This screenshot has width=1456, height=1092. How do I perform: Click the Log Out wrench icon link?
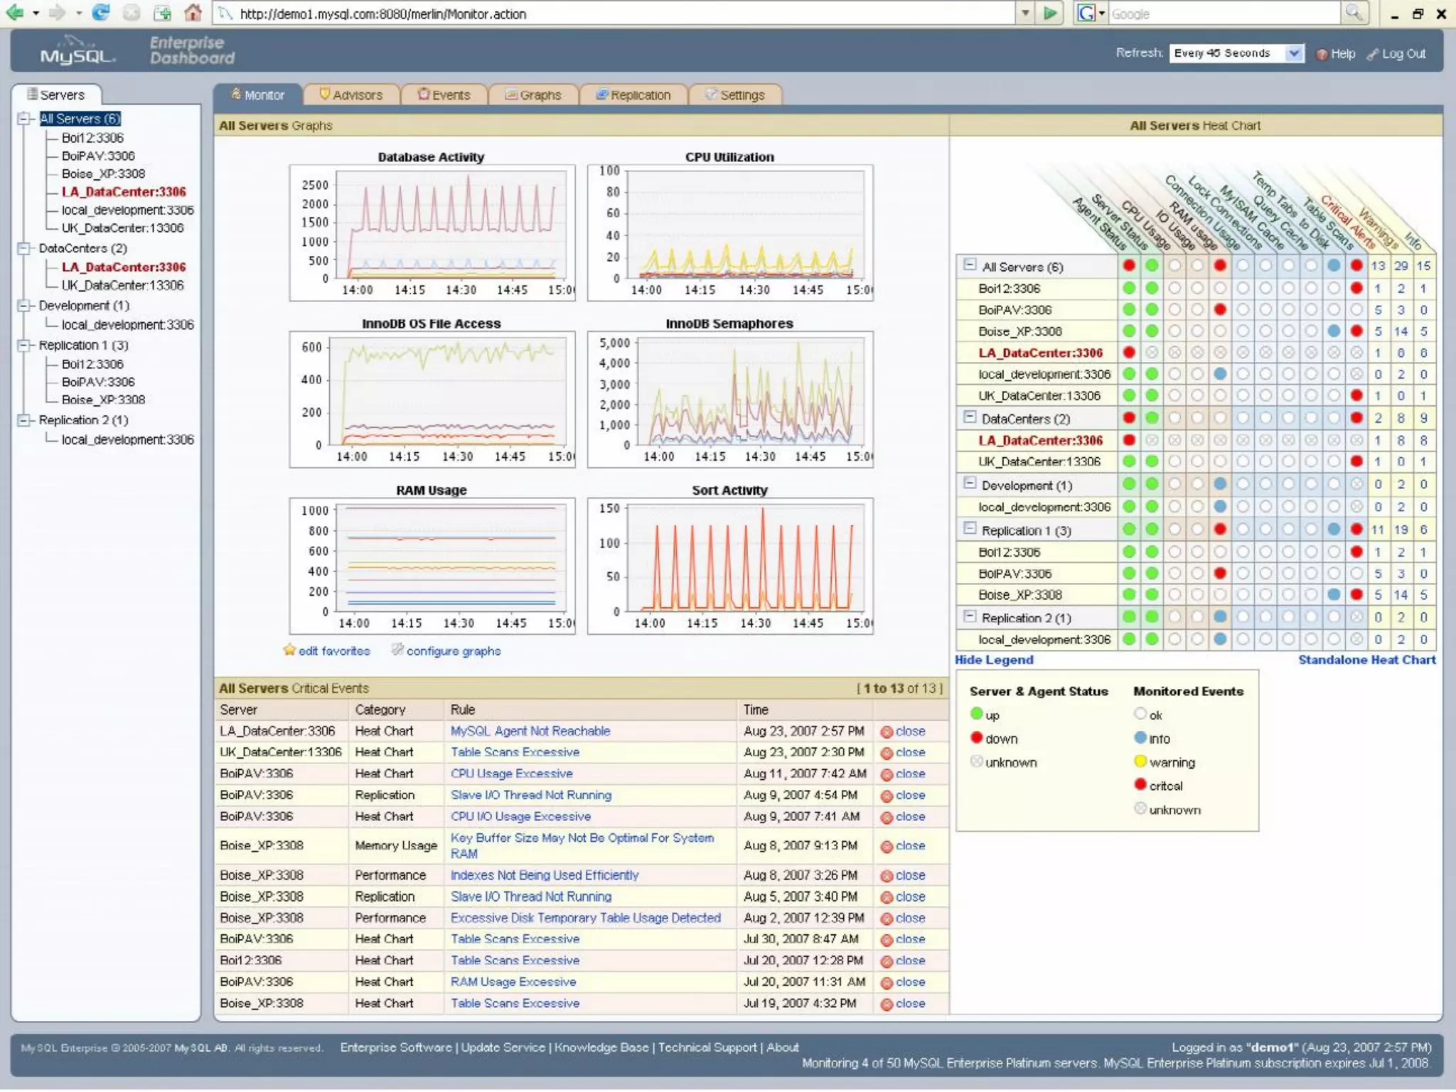(1396, 54)
